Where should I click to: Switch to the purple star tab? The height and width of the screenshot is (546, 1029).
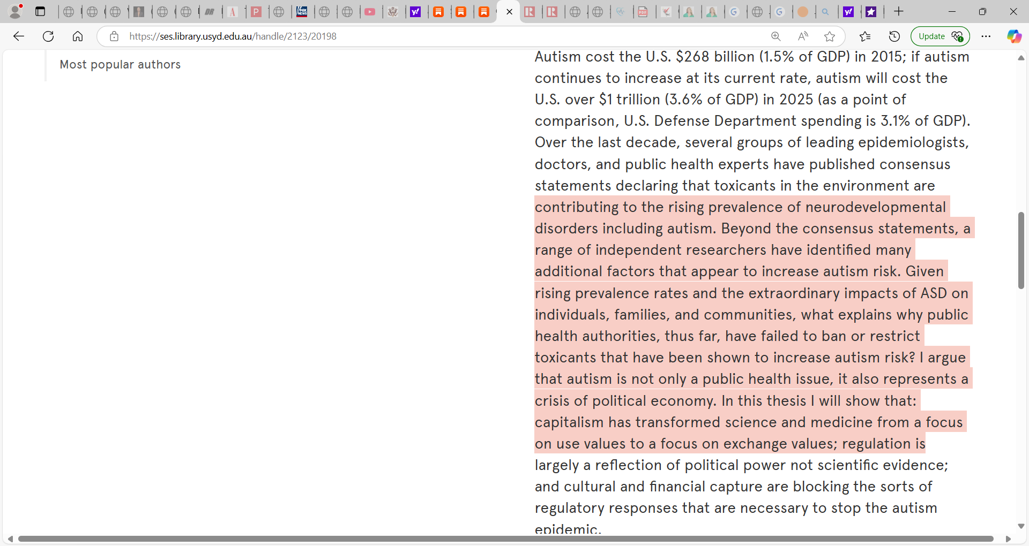871,12
